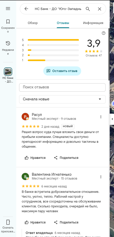Viewport: 114px width, 237px height.
Task: Click Местный эксперт · 15 отзывов text
Action: pos(54,179)
